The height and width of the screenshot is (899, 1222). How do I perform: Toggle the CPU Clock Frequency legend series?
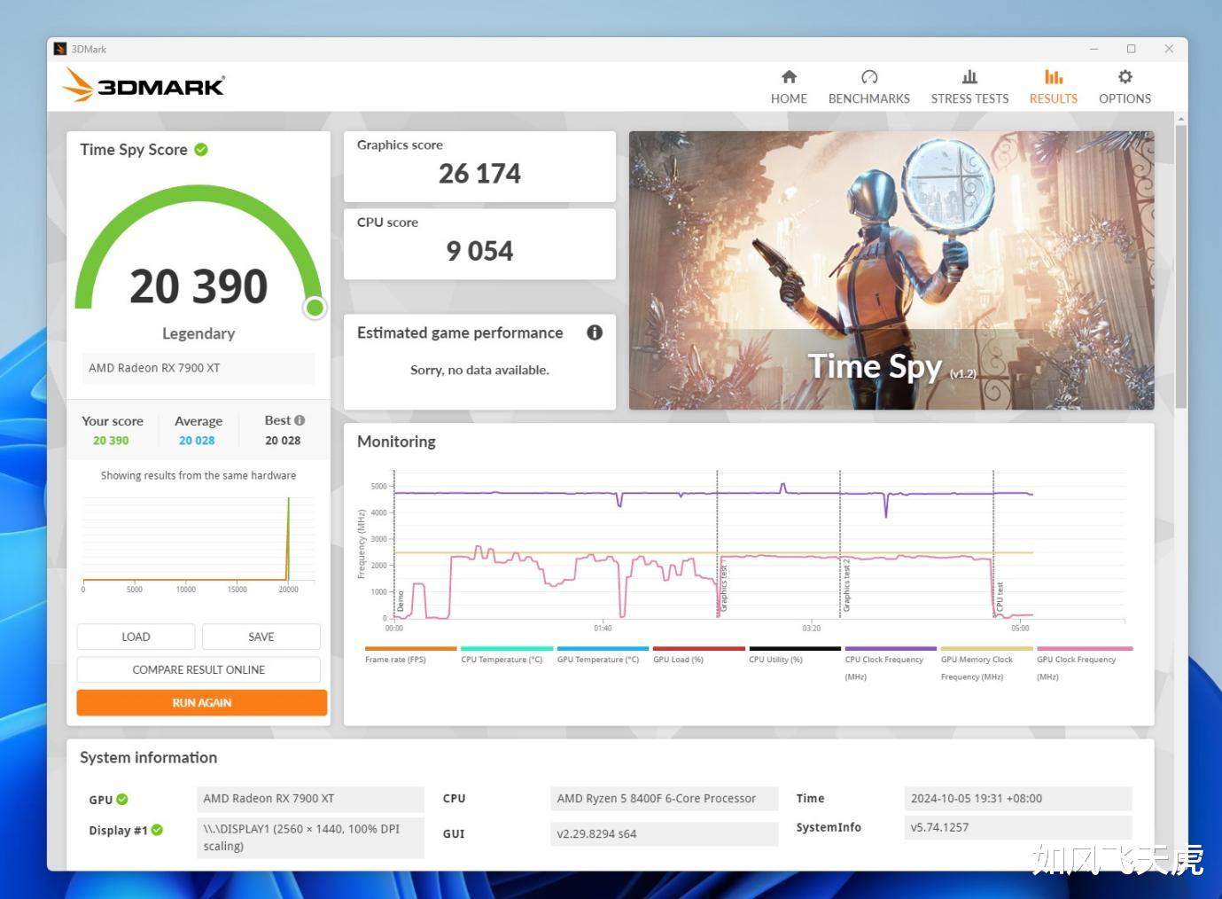890,663
